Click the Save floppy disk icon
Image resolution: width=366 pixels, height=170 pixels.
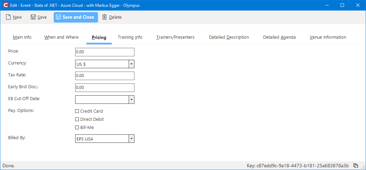coord(33,17)
